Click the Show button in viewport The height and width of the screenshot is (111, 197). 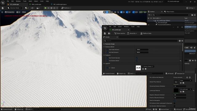tap(24, 12)
